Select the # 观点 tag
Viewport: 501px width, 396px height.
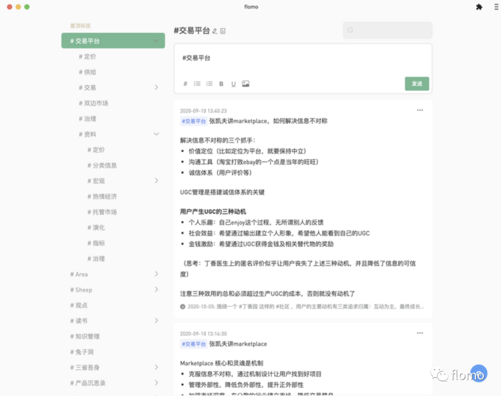pyautogui.click(x=78, y=305)
